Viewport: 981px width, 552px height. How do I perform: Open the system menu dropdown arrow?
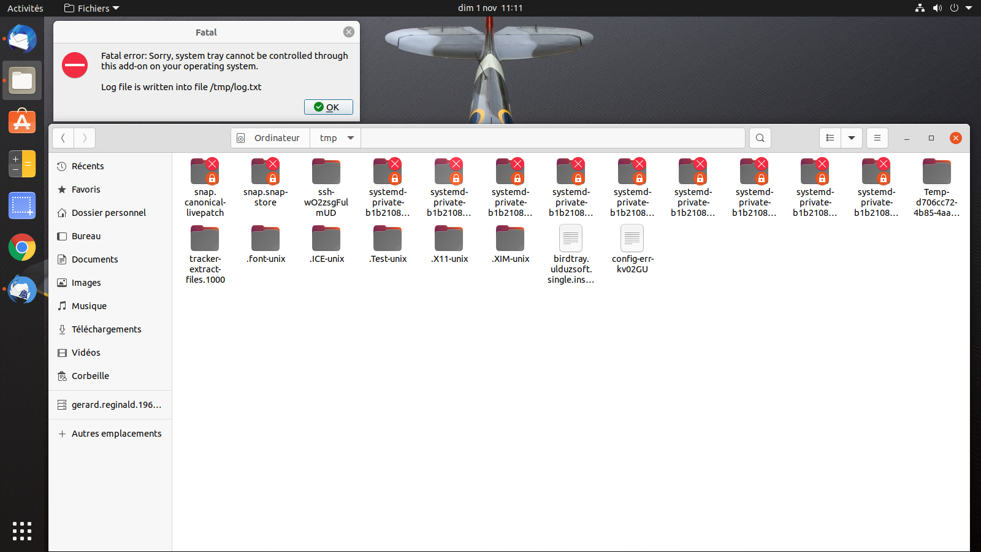969,8
